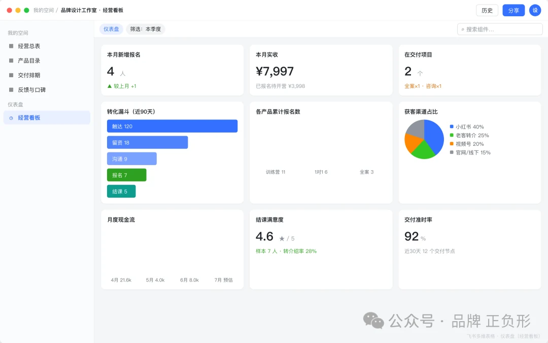Open the 历史 history button
The width and height of the screenshot is (548, 343).
pos(487,10)
